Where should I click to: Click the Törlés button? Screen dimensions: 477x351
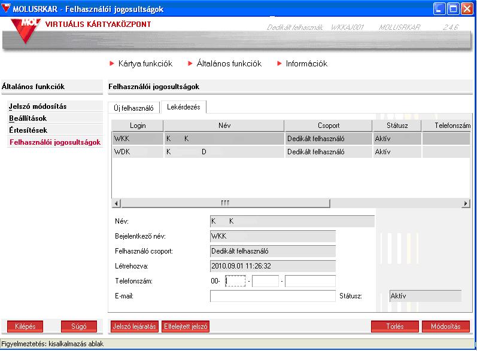click(x=395, y=326)
